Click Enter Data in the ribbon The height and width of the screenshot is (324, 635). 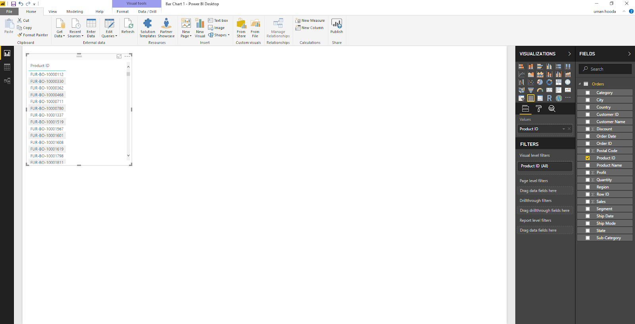coord(91,28)
